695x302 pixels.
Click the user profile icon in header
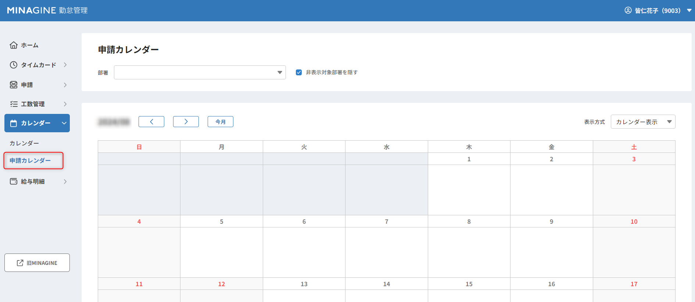(x=628, y=10)
